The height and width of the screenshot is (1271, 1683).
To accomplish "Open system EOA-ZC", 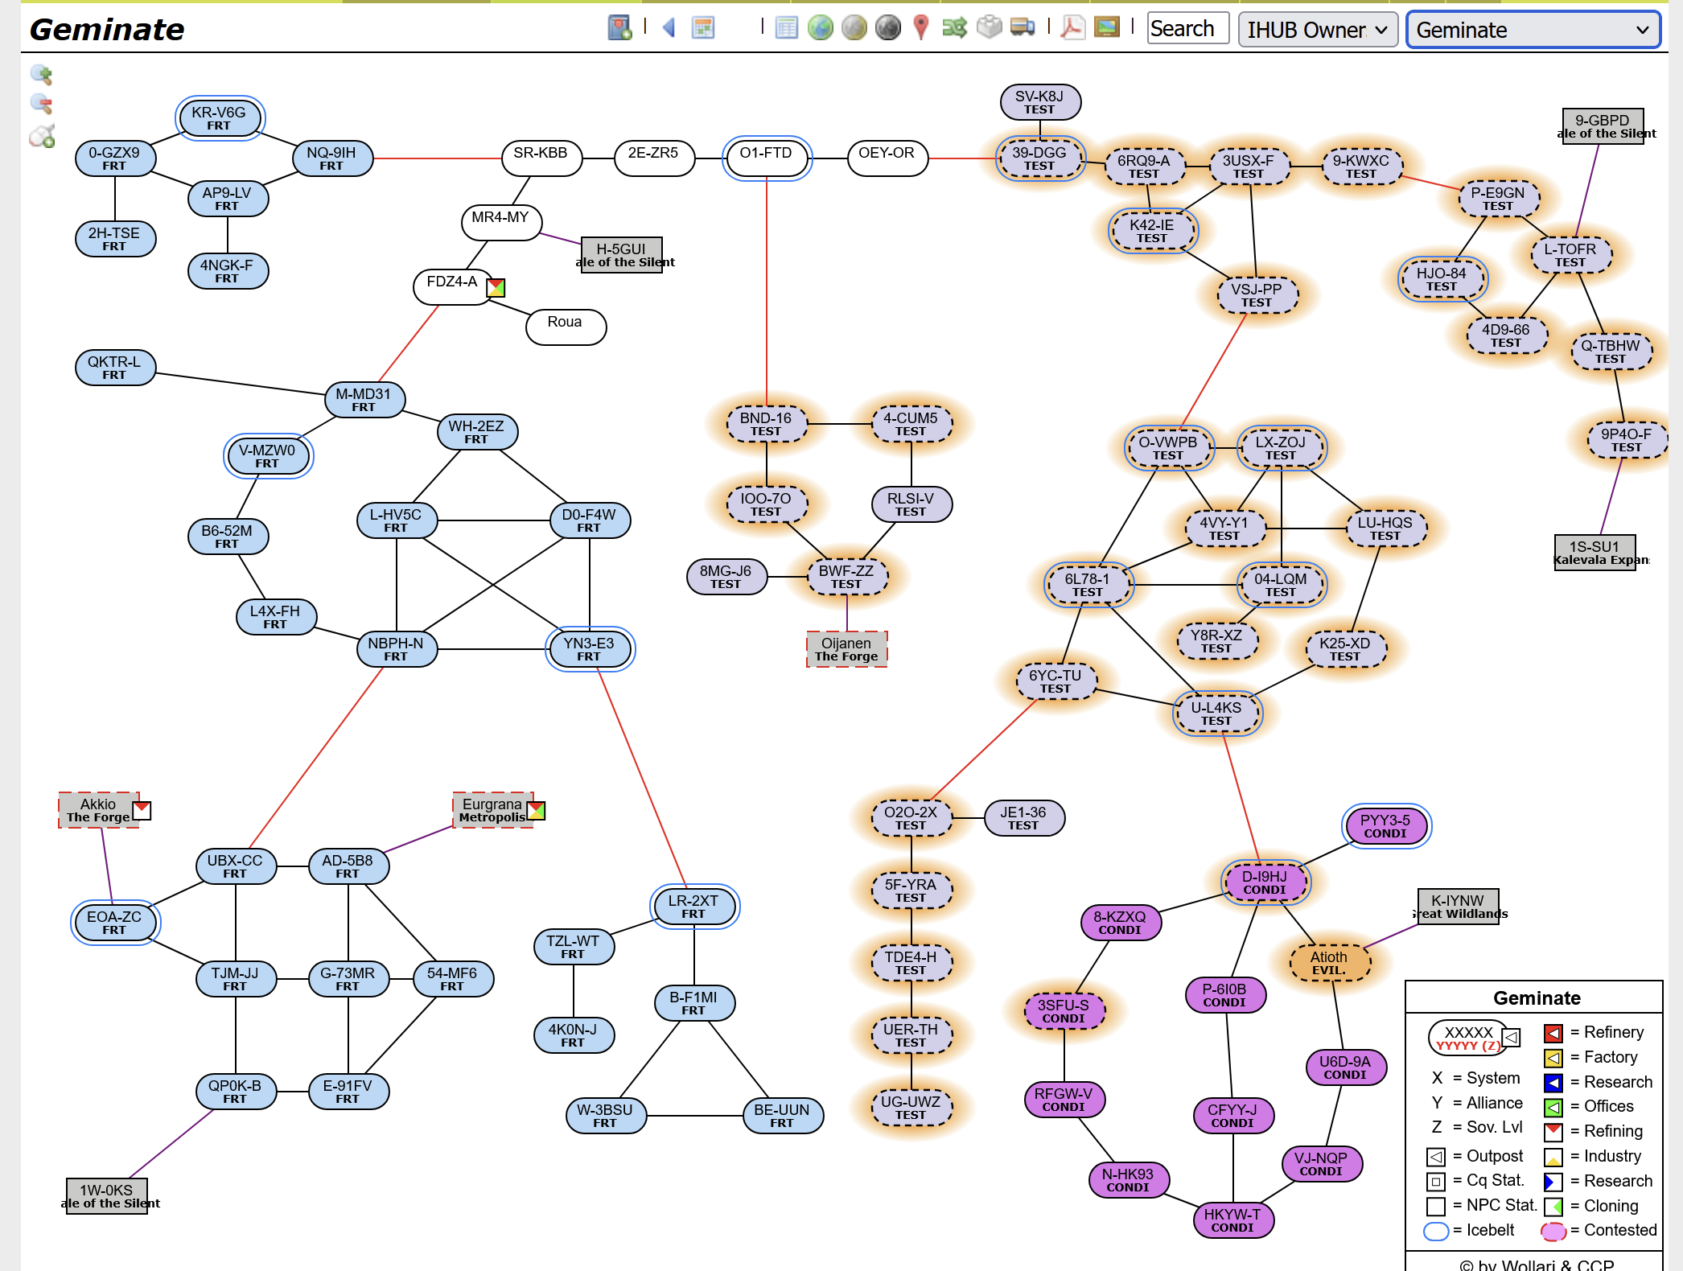I will point(115,923).
